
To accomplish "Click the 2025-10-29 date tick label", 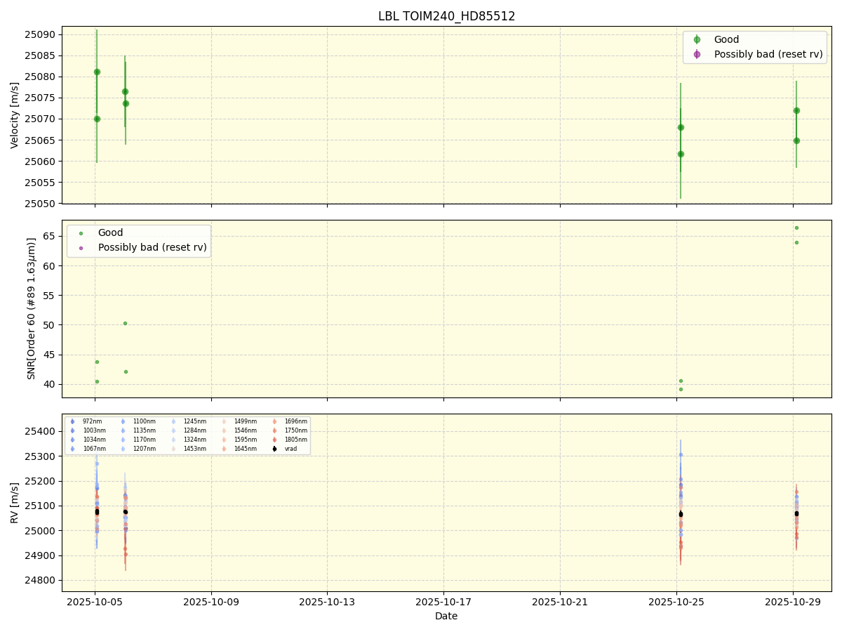I will 793,602.
